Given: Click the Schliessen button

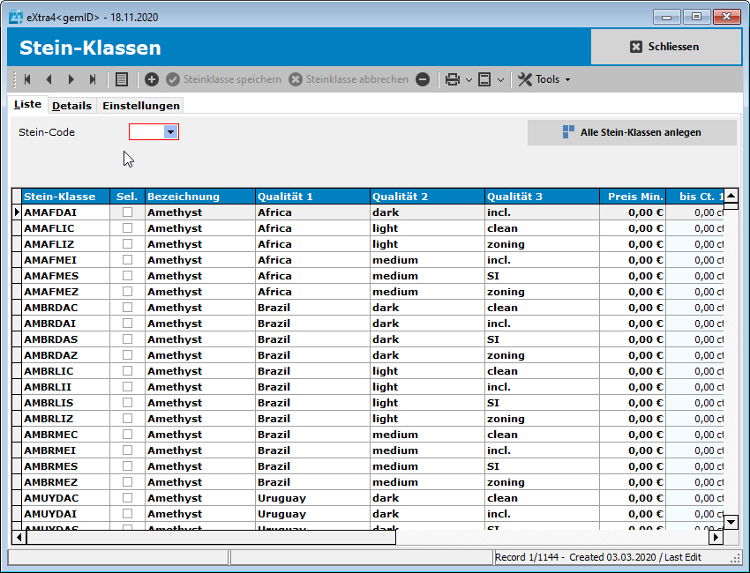Looking at the screenshot, I should point(666,47).
